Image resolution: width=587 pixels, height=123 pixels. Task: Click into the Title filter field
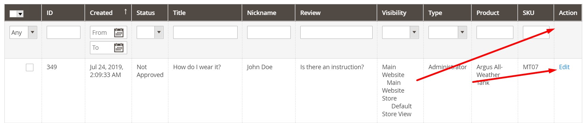205,32
